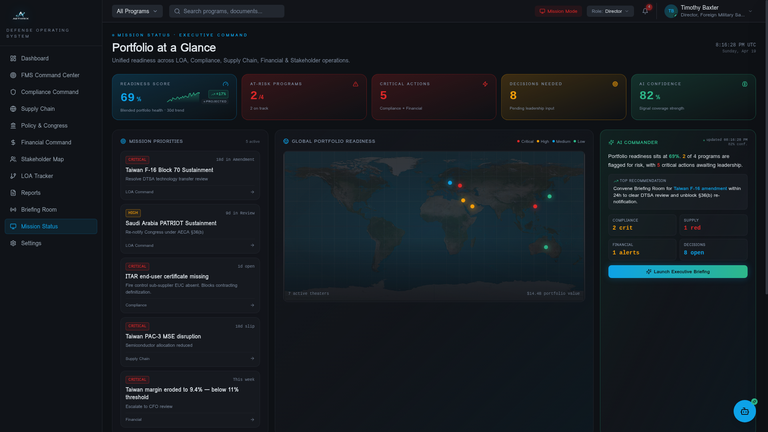This screenshot has height=432, width=768.
Task: Open Dashboard from the sidebar
Action: pyautogui.click(x=51, y=58)
